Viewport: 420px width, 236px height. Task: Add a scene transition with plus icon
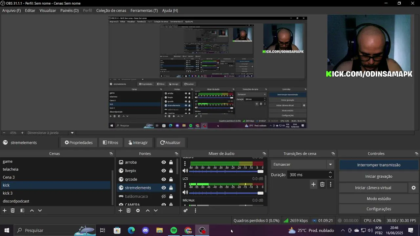coord(313,185)
